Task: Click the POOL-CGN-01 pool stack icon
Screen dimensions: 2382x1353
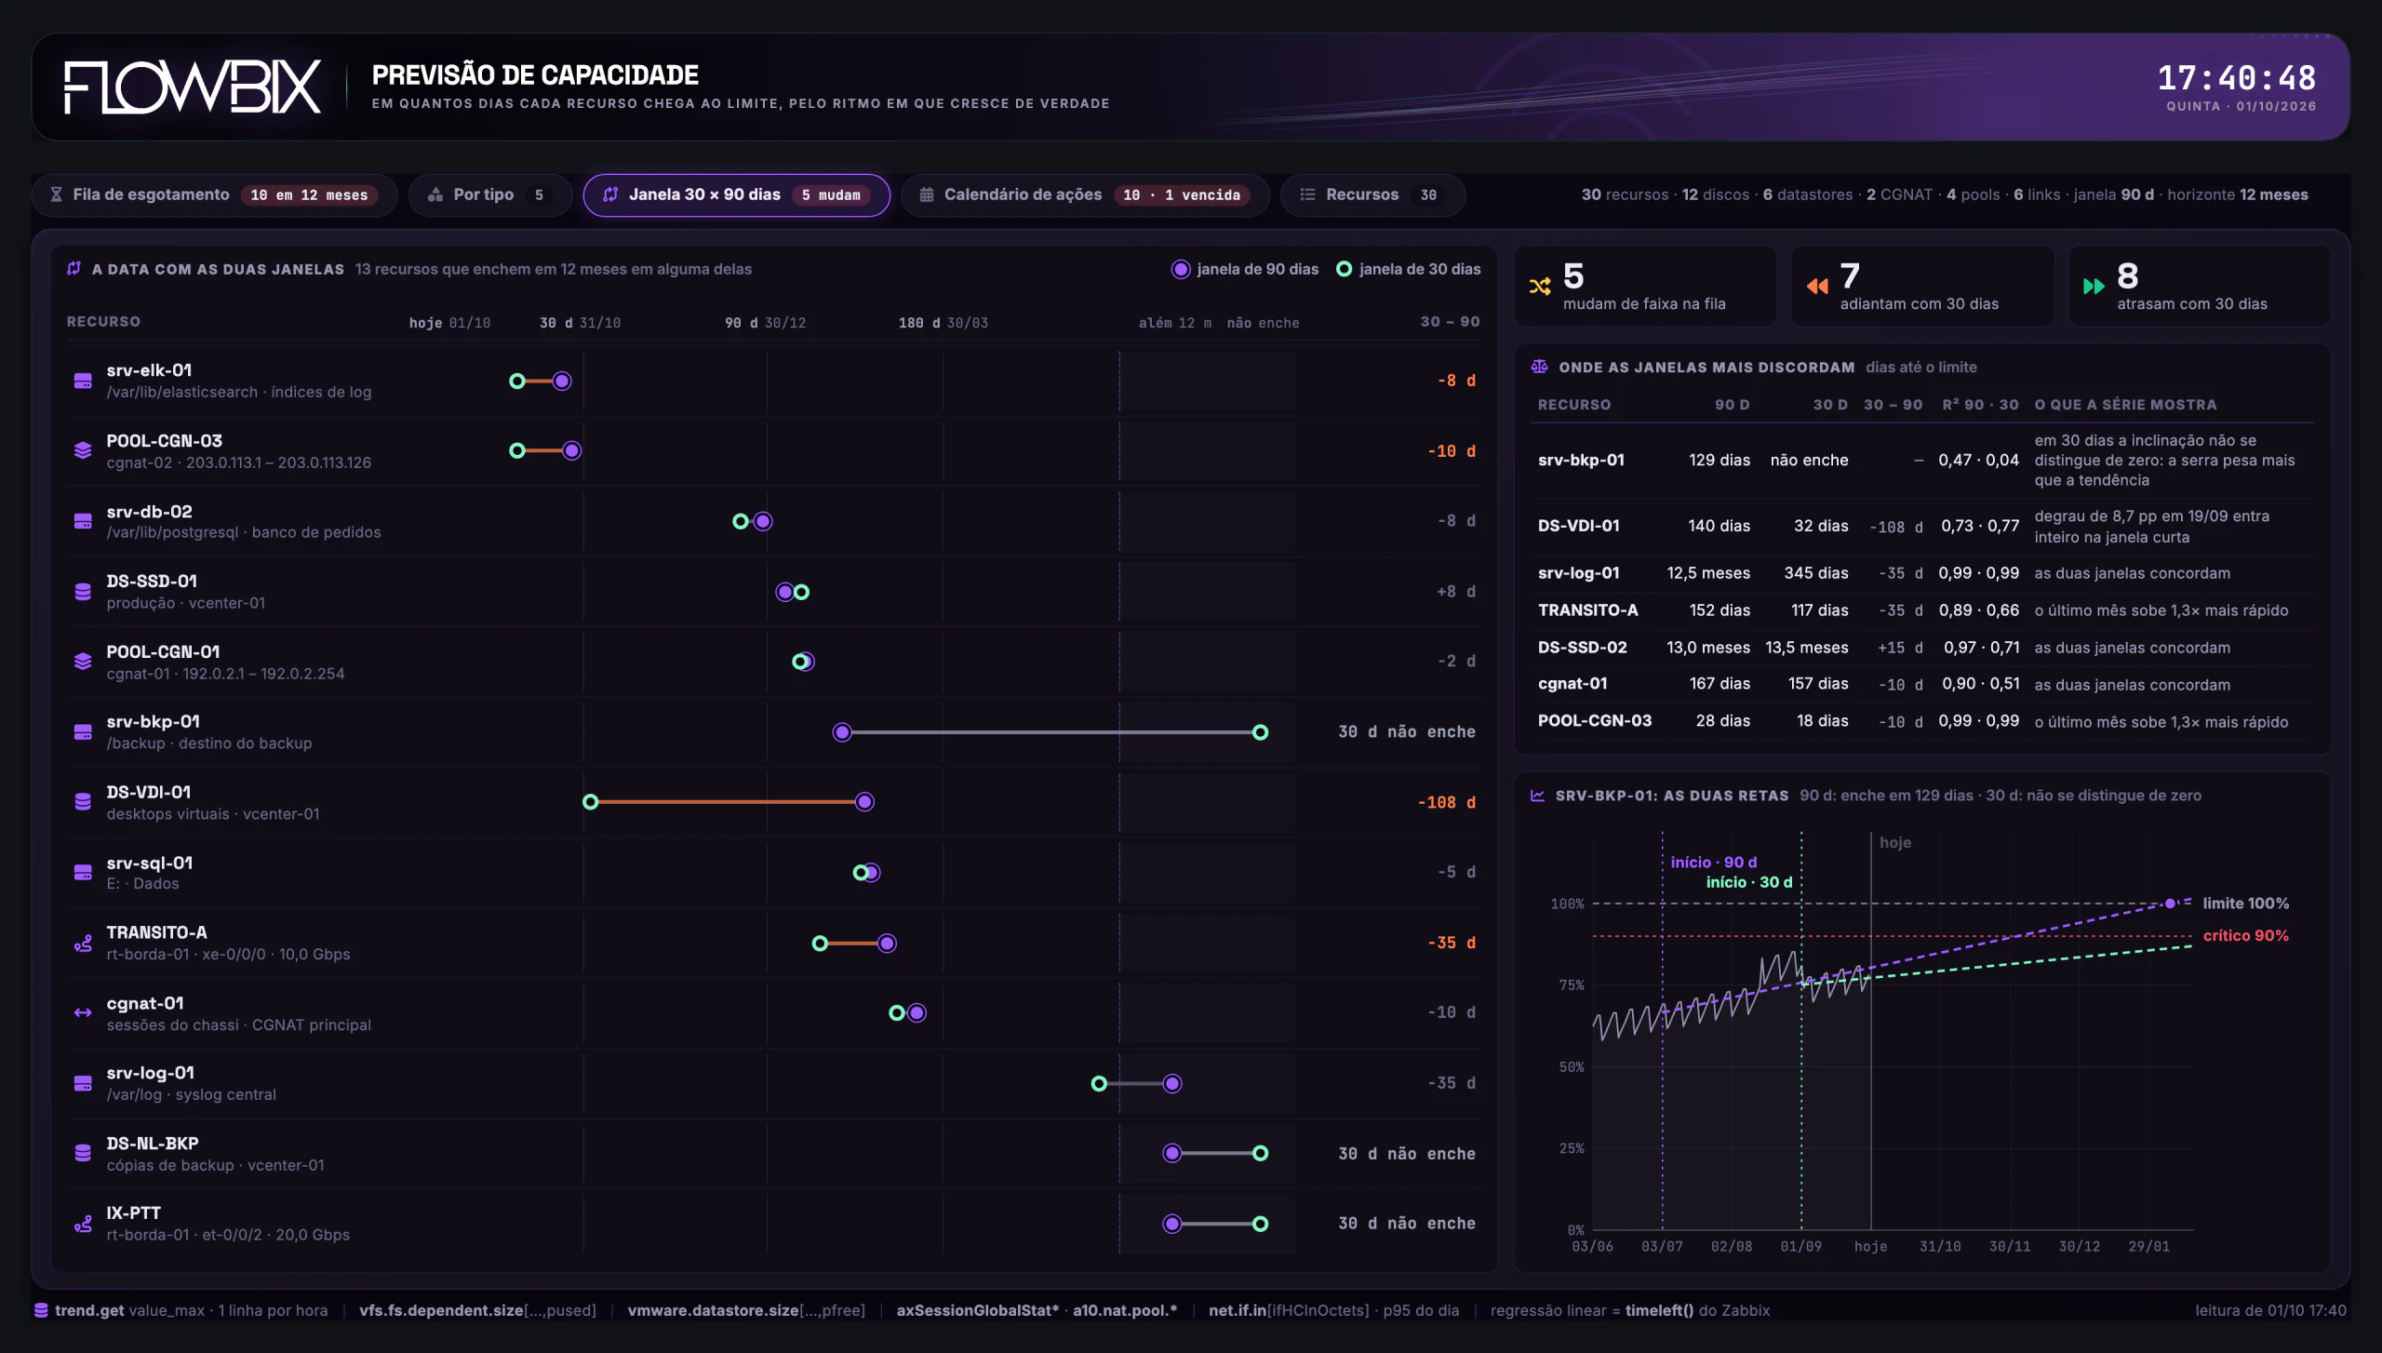Action: coord(83,662)
